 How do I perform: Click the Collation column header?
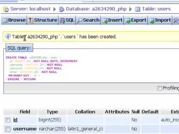(x=85, y=112)
